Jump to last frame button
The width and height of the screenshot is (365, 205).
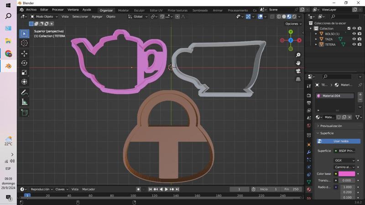177,189
